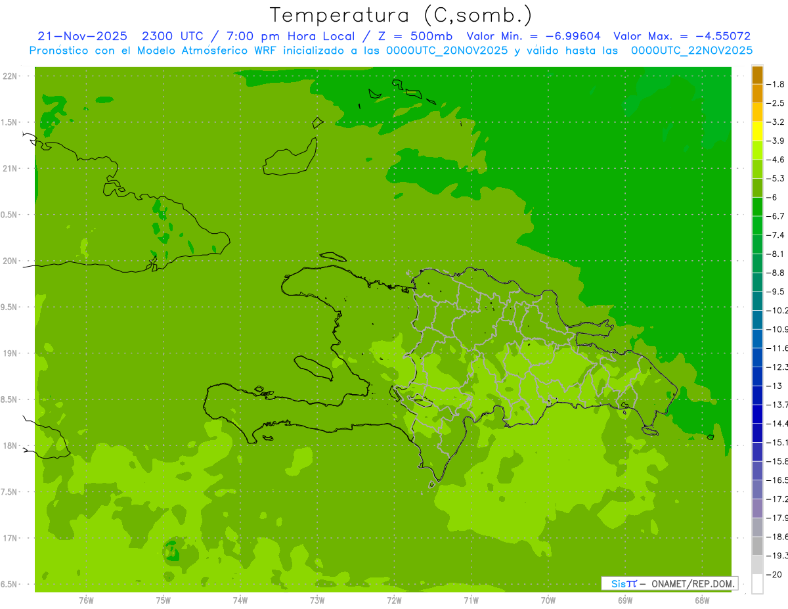Click the "0.5N" latitude axis label
Screen dimensions: 788x609
click(x=9, y=215)
